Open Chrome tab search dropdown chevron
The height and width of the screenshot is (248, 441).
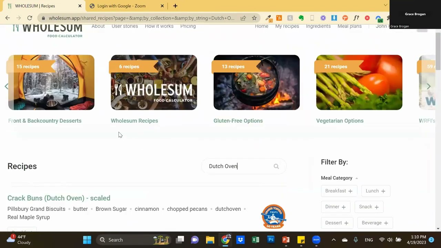click(386, 5)
